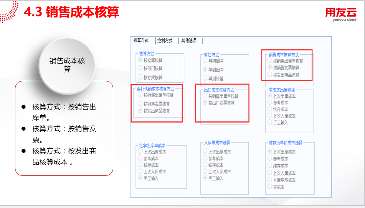365x208 pixels.
Task: Open the 其他选项 tab
Action: 189,41
